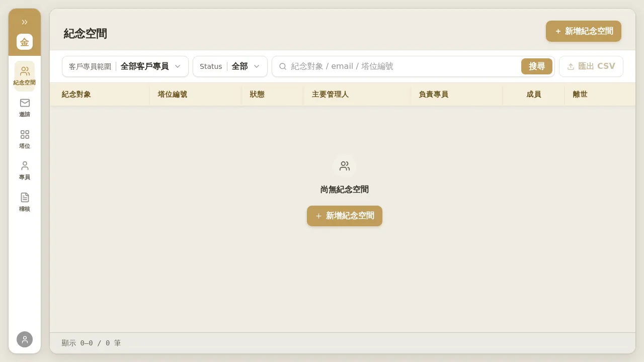This screenshot has width=644, height=362.
Task: Click the 離世 column header
Action: (x=600, y=95)
